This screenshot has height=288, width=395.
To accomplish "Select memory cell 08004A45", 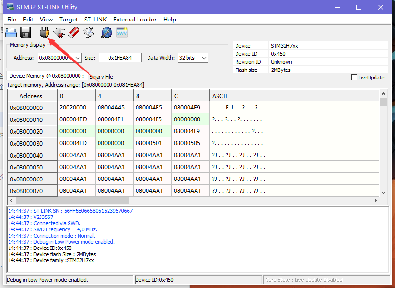I will pos(114,107).
